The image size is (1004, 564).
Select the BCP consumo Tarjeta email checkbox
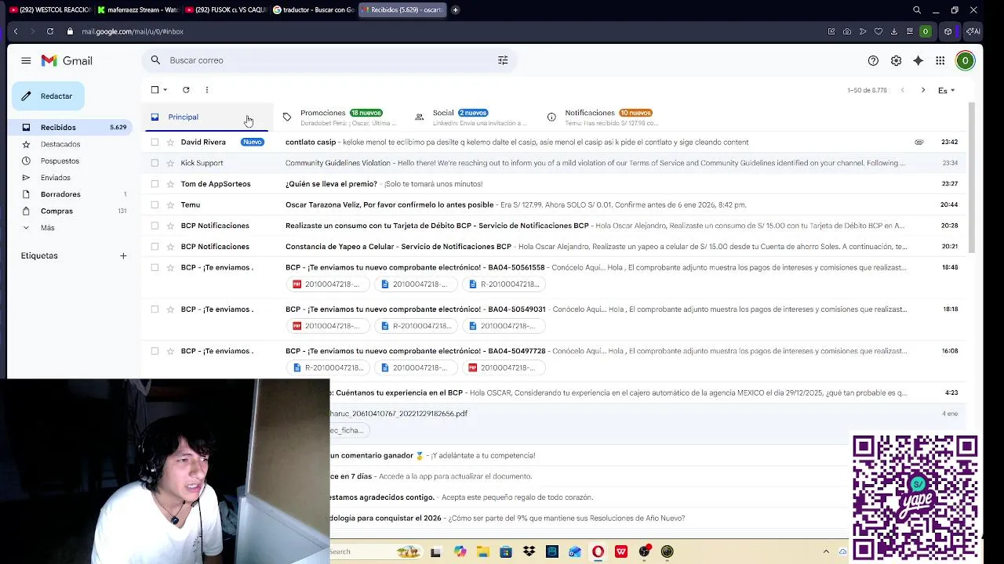pyautogui.click(x=155, y=226)
